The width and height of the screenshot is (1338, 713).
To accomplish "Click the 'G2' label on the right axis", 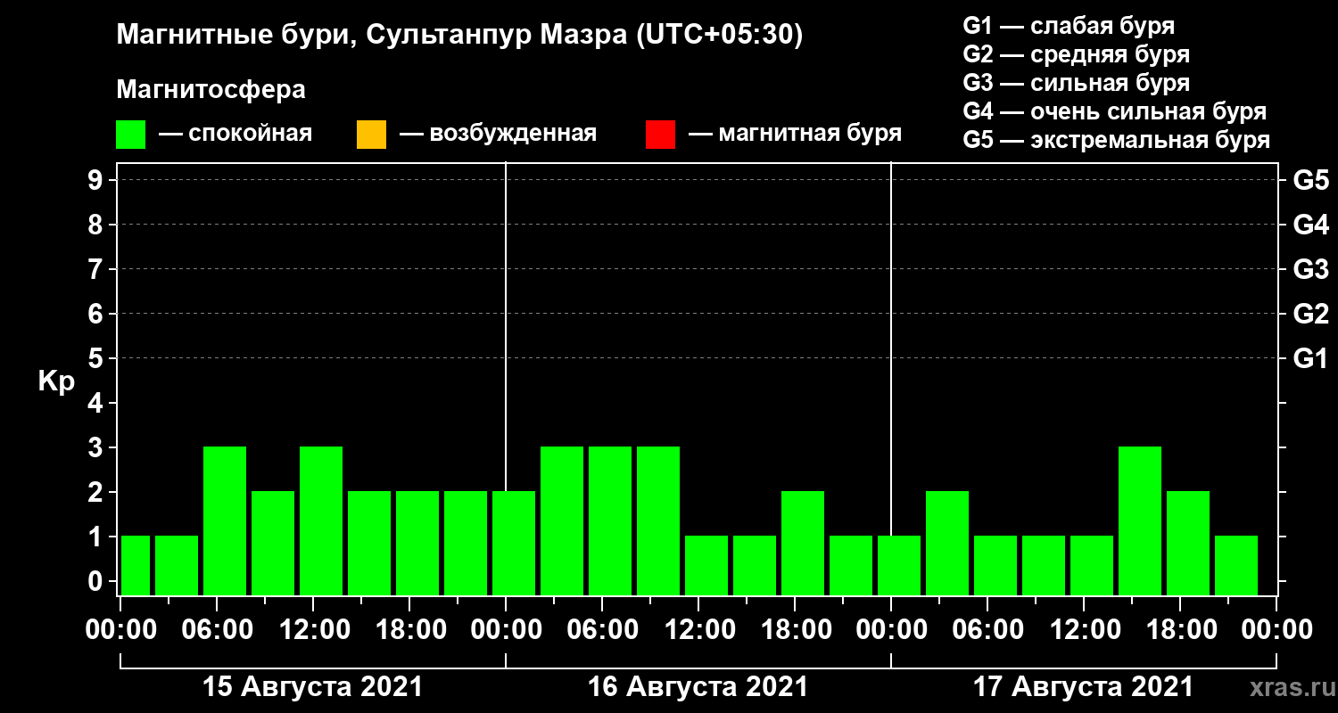I will pyautogui.click(x=1310, y=314).
